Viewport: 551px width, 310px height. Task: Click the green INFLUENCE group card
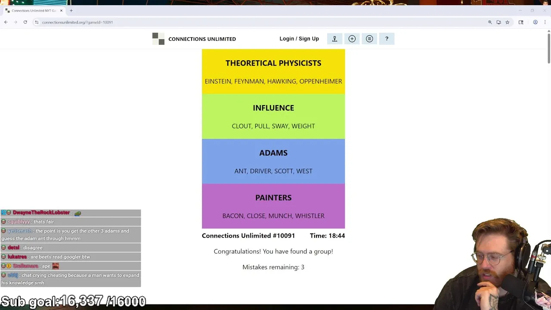[273, 116]
